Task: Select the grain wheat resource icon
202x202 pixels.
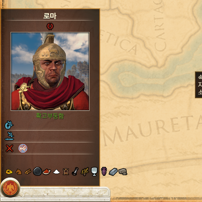Action: pyautogui.click(x=85, y=172)
